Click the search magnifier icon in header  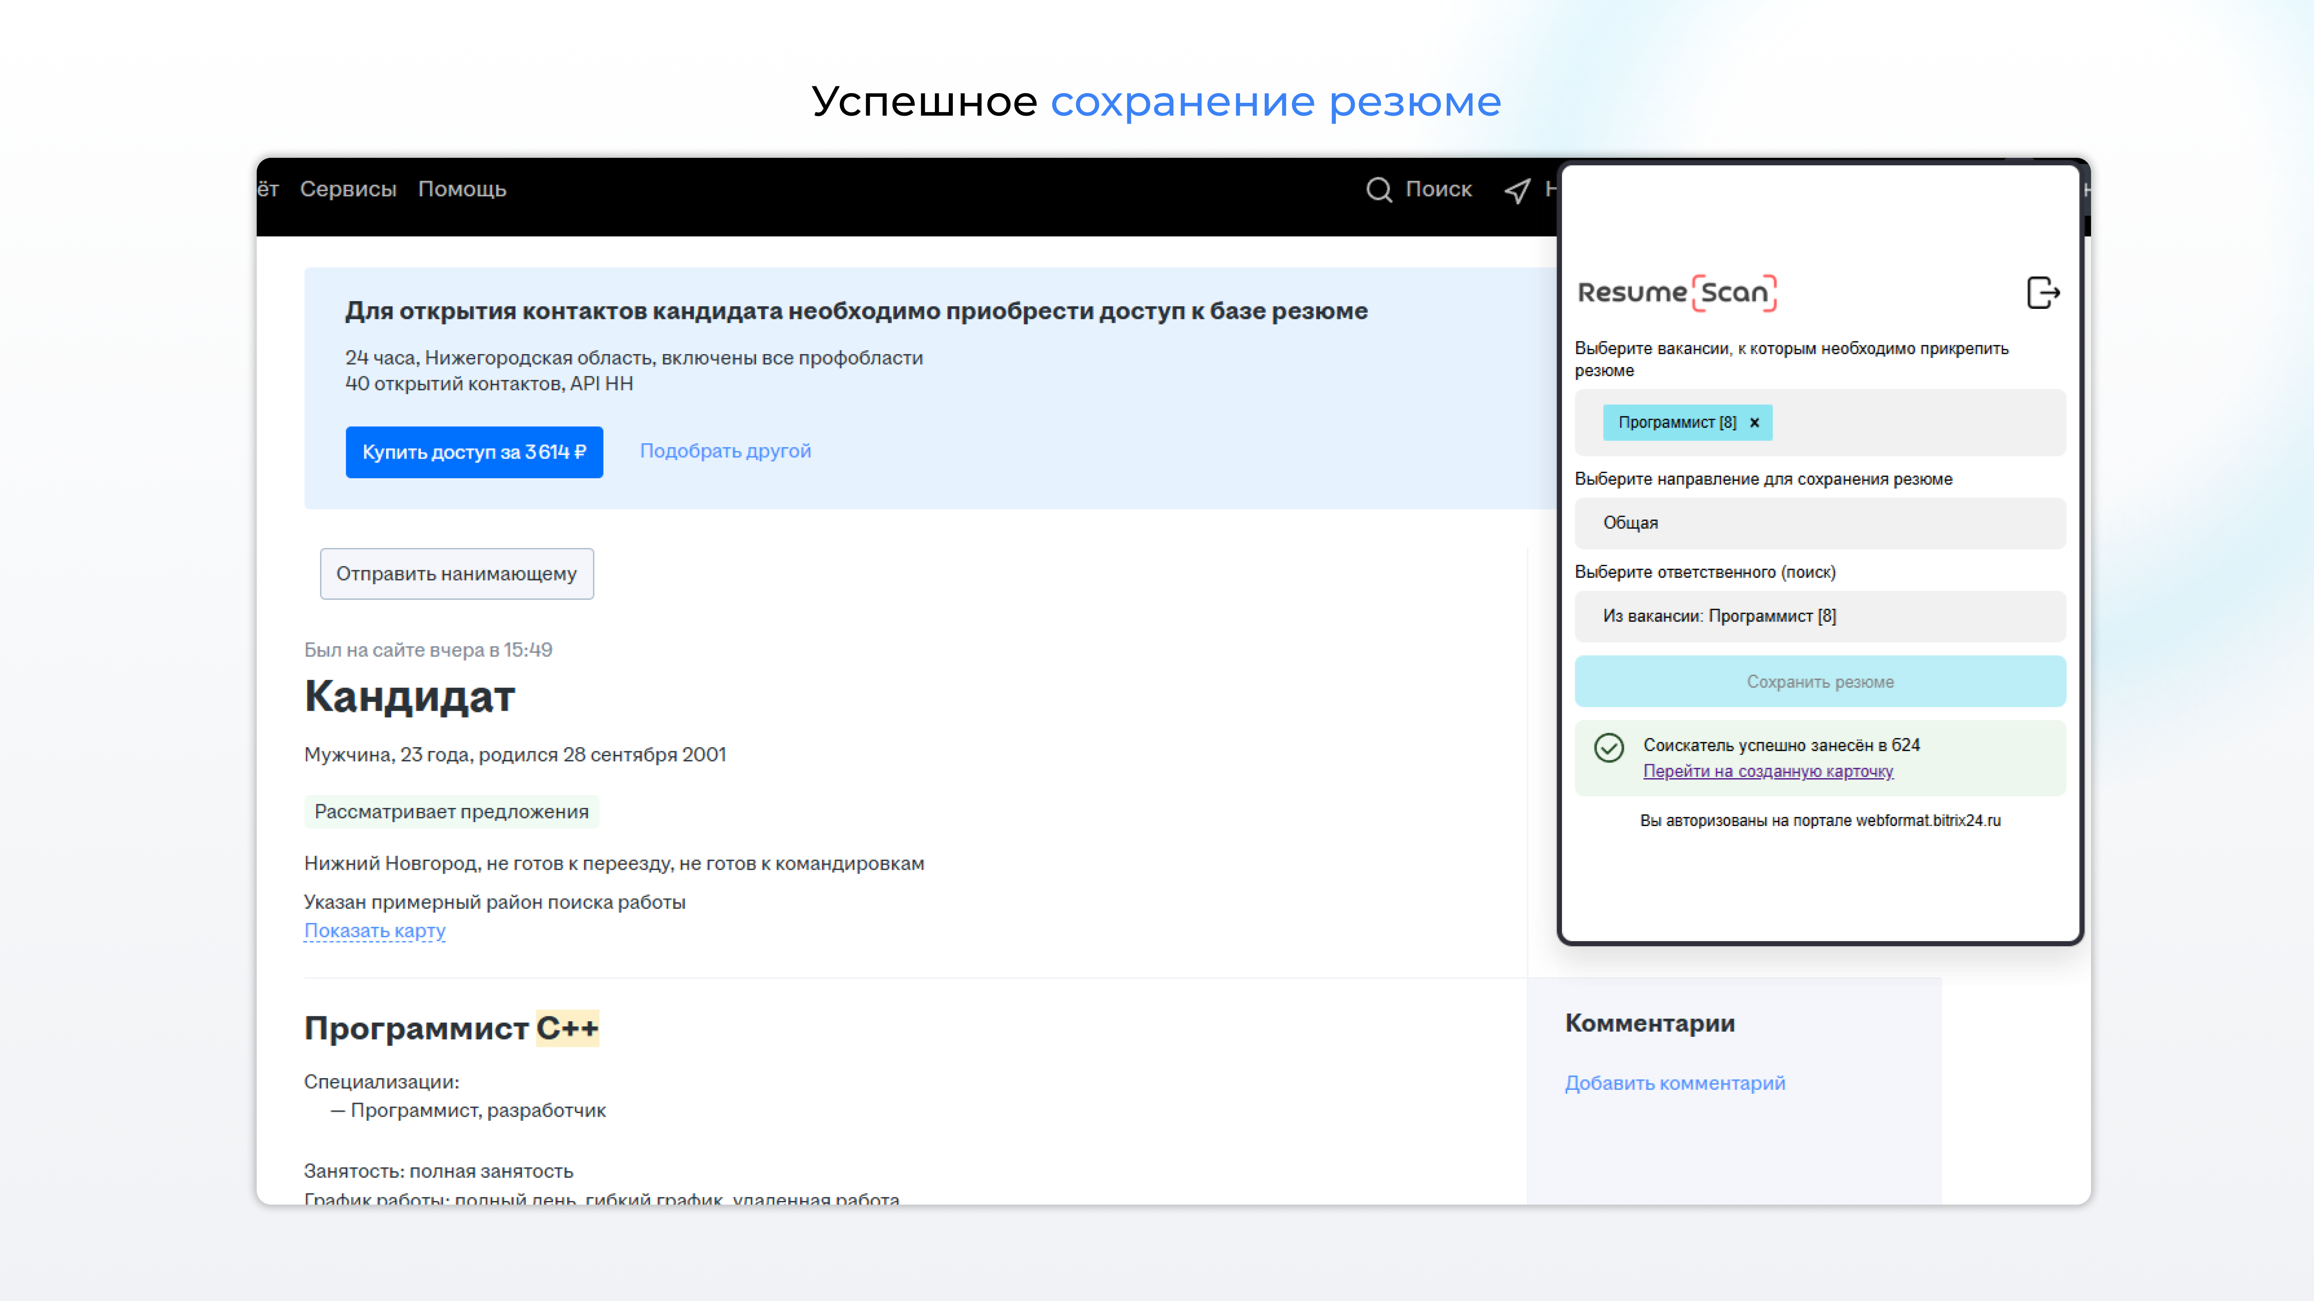tap(1379, 190)
